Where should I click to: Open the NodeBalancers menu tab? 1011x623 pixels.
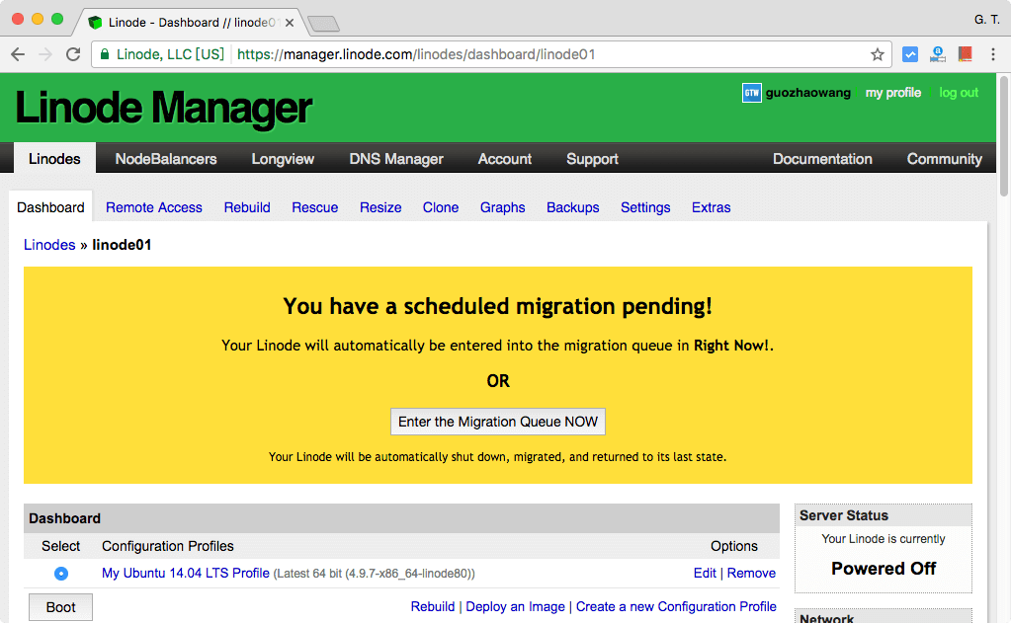pos(165,159)
